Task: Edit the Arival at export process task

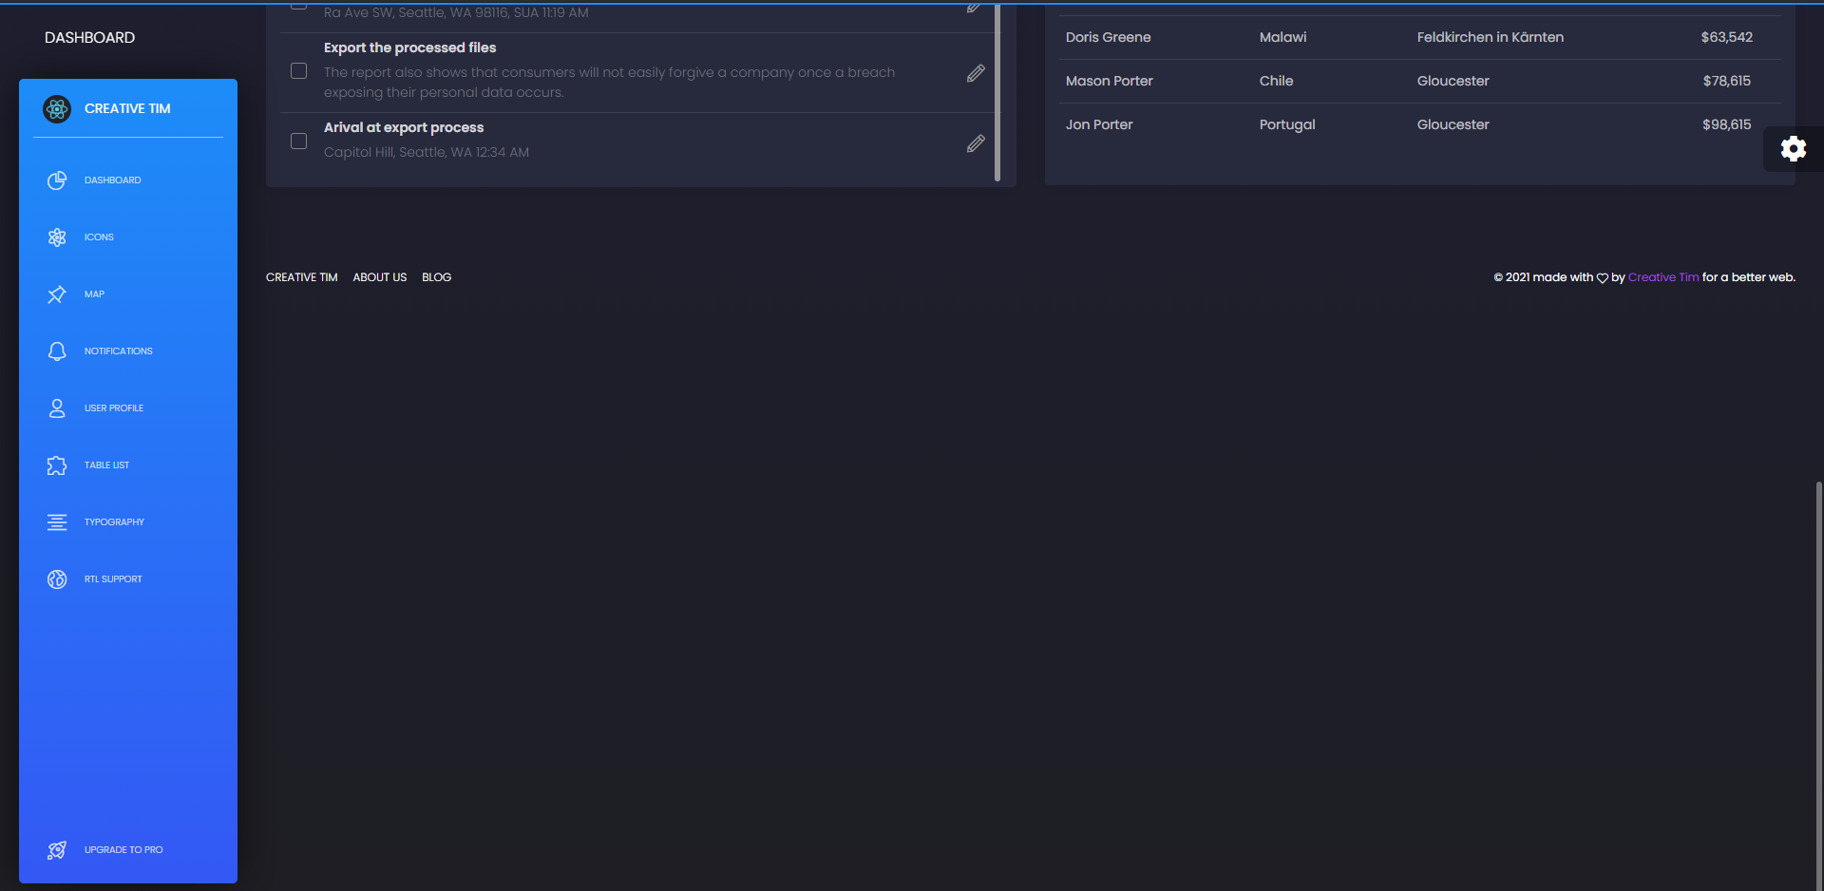Action: coord(976,143)
